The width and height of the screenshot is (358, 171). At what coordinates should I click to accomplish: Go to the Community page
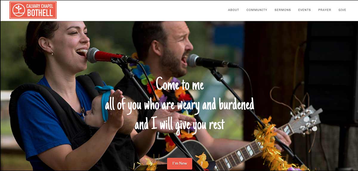tap(257, 10)
